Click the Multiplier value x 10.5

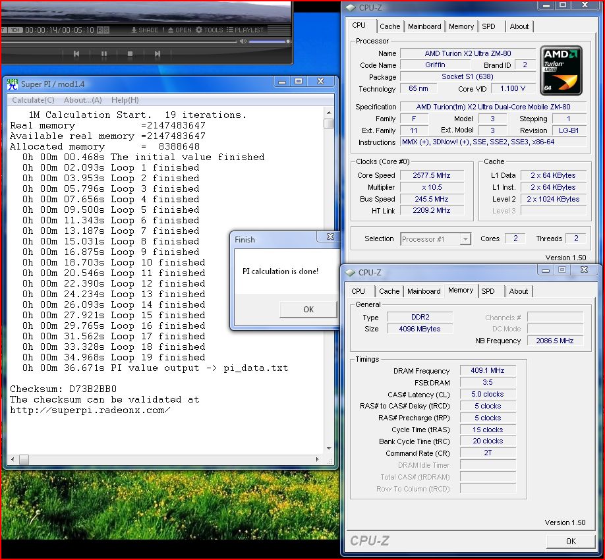pyautogui.click(x=432, y=188)
